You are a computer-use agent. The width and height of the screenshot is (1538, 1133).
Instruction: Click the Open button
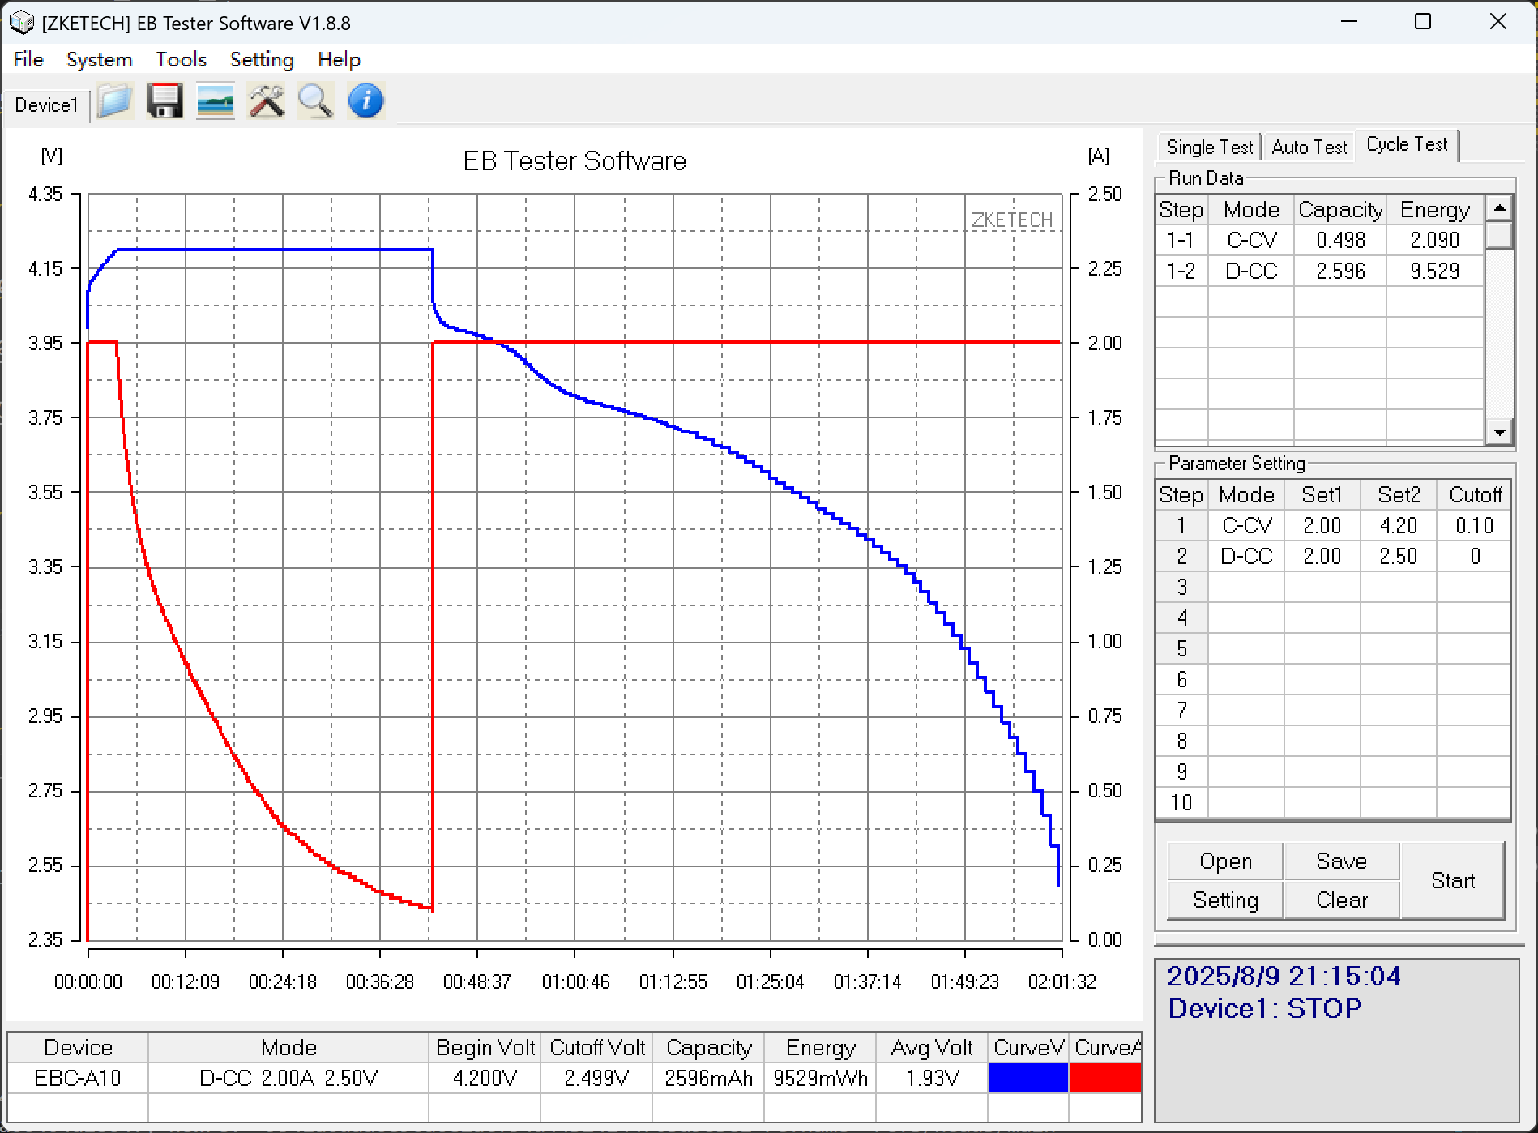point(1225,862)
